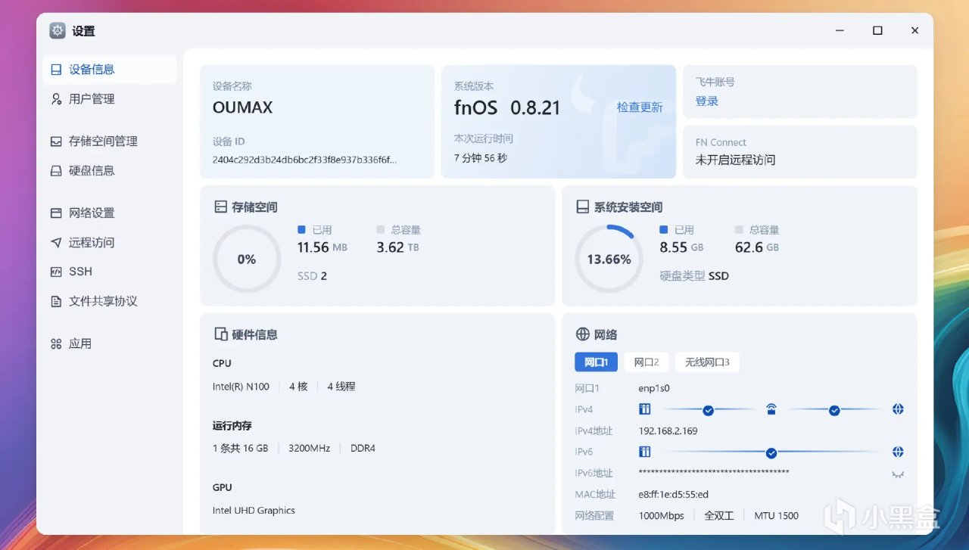Click the 硬盘类型 SSD text
This screenshot has height=550, width=969.
click(x=694, y=276)
